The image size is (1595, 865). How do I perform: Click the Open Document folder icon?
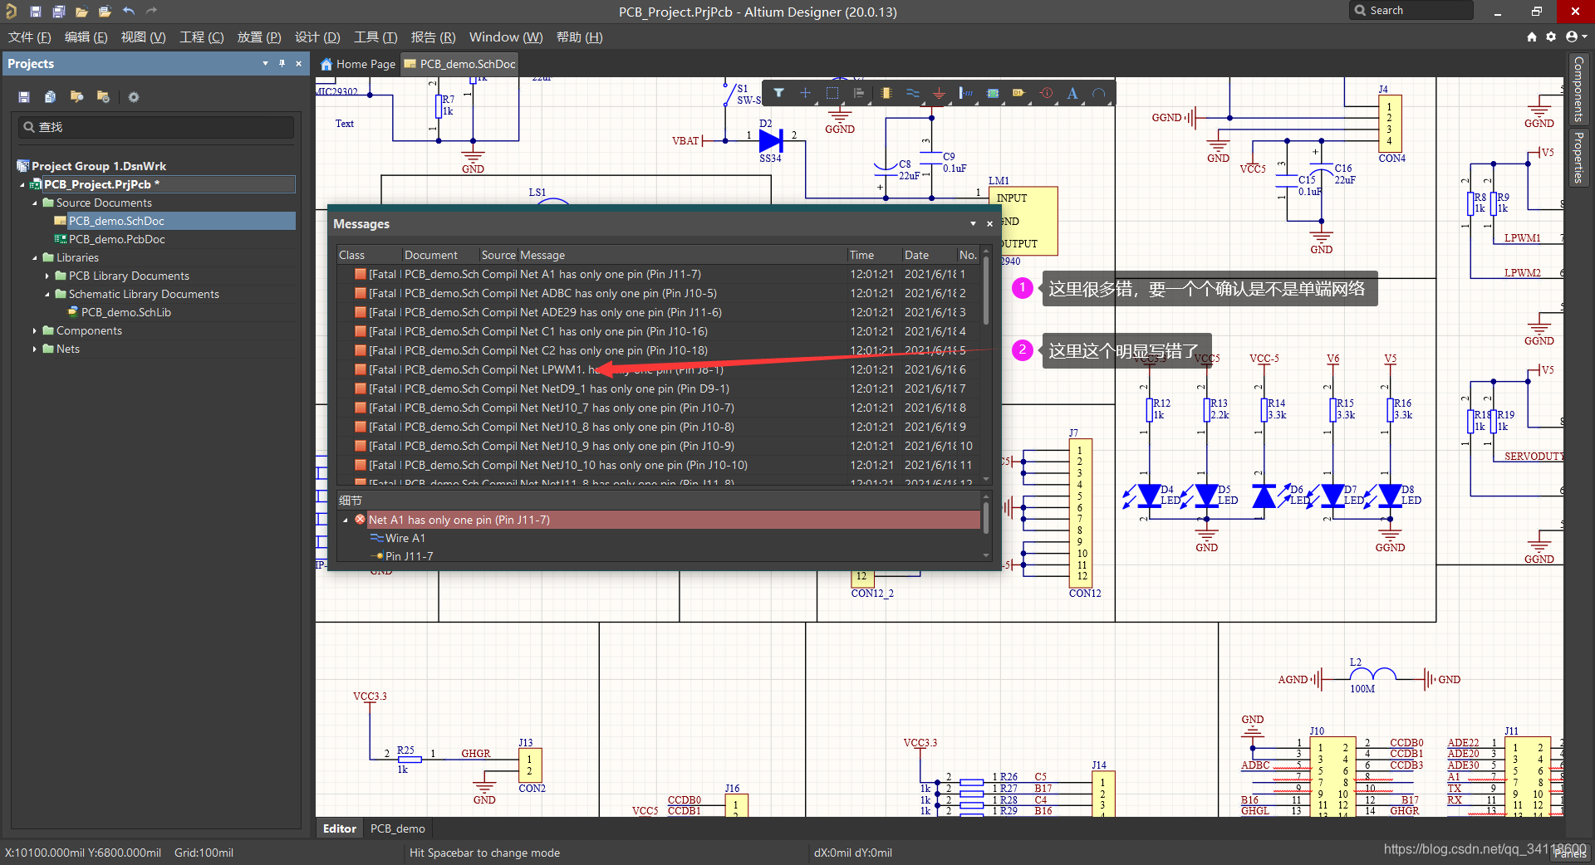[81, 12]
